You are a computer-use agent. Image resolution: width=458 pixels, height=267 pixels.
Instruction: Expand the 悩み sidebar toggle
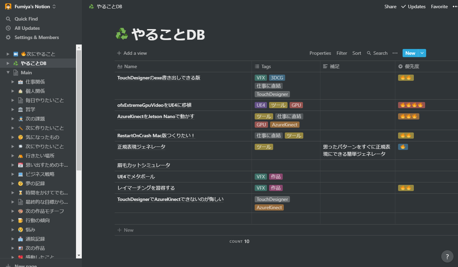point(13,230)
